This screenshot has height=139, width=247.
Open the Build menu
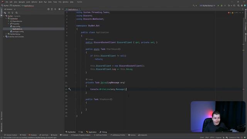pos(41,2)
